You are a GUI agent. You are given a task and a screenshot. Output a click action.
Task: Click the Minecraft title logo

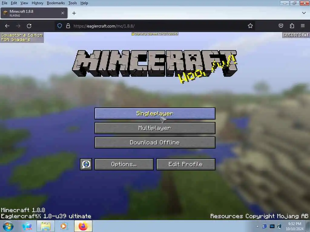click(155, 63)
